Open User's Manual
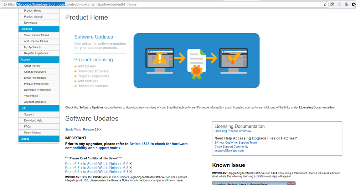The height and width of the screenshot is (185, 356). click(39, 133)
